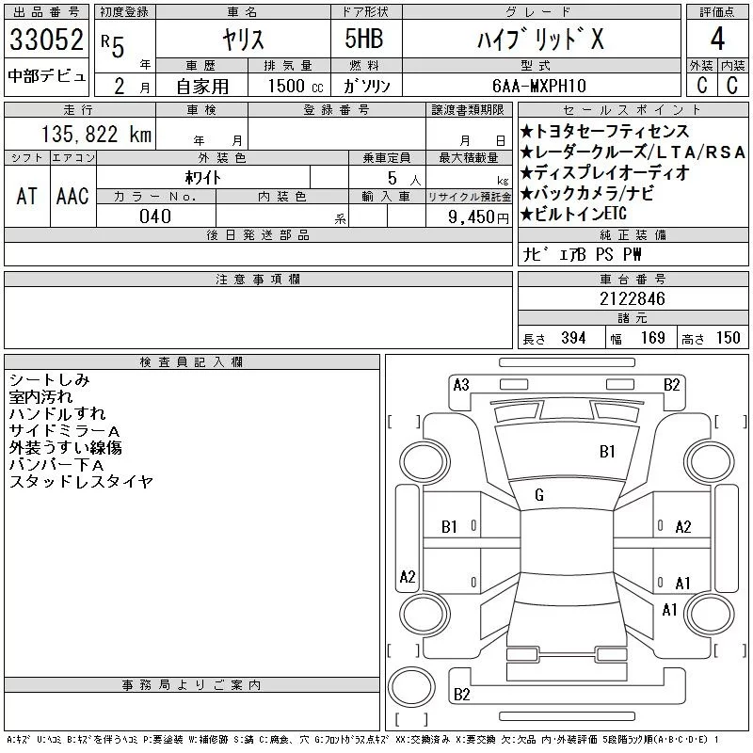Viewport: 753px width, 753px height.
Task: Click the height value 150
Action: pos(728,338)
